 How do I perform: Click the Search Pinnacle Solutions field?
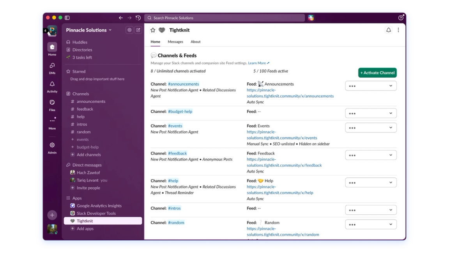point(224,18)
